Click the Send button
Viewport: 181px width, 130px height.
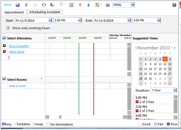[x=7, y=5]
